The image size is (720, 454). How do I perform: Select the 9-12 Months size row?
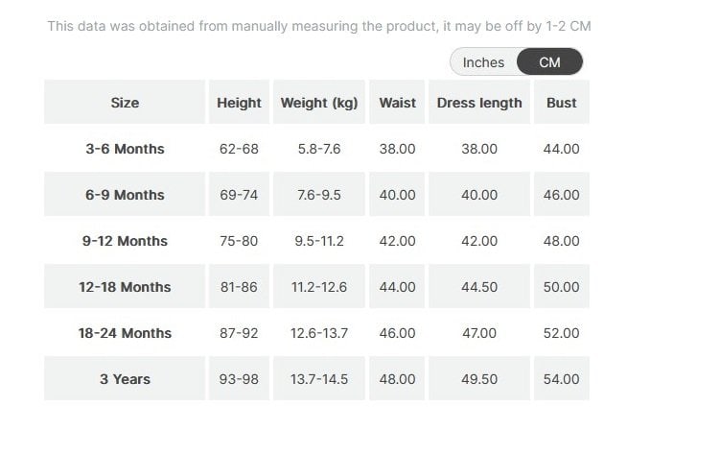click(x=125, y=241)
